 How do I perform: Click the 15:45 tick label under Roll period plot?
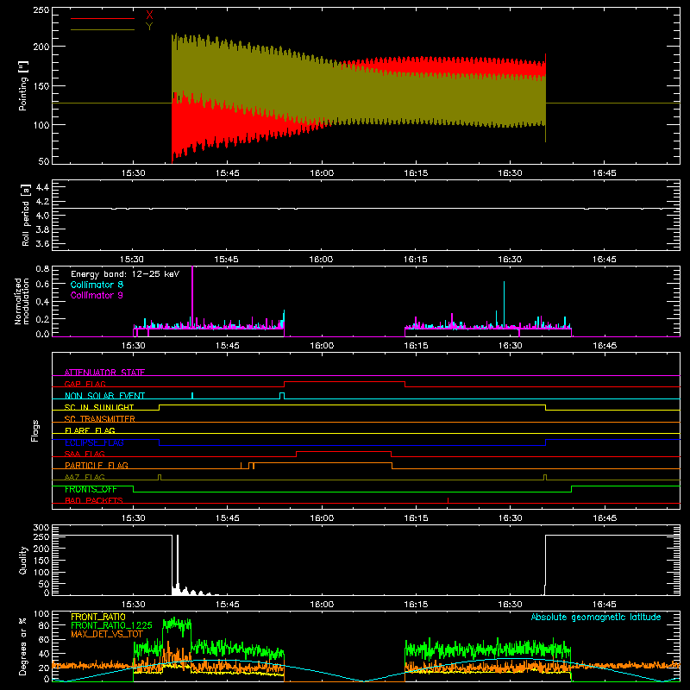click(x=226, y=260)
